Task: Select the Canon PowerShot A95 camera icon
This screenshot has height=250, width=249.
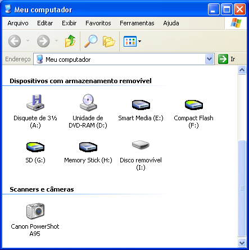Action: click(35, 211)
